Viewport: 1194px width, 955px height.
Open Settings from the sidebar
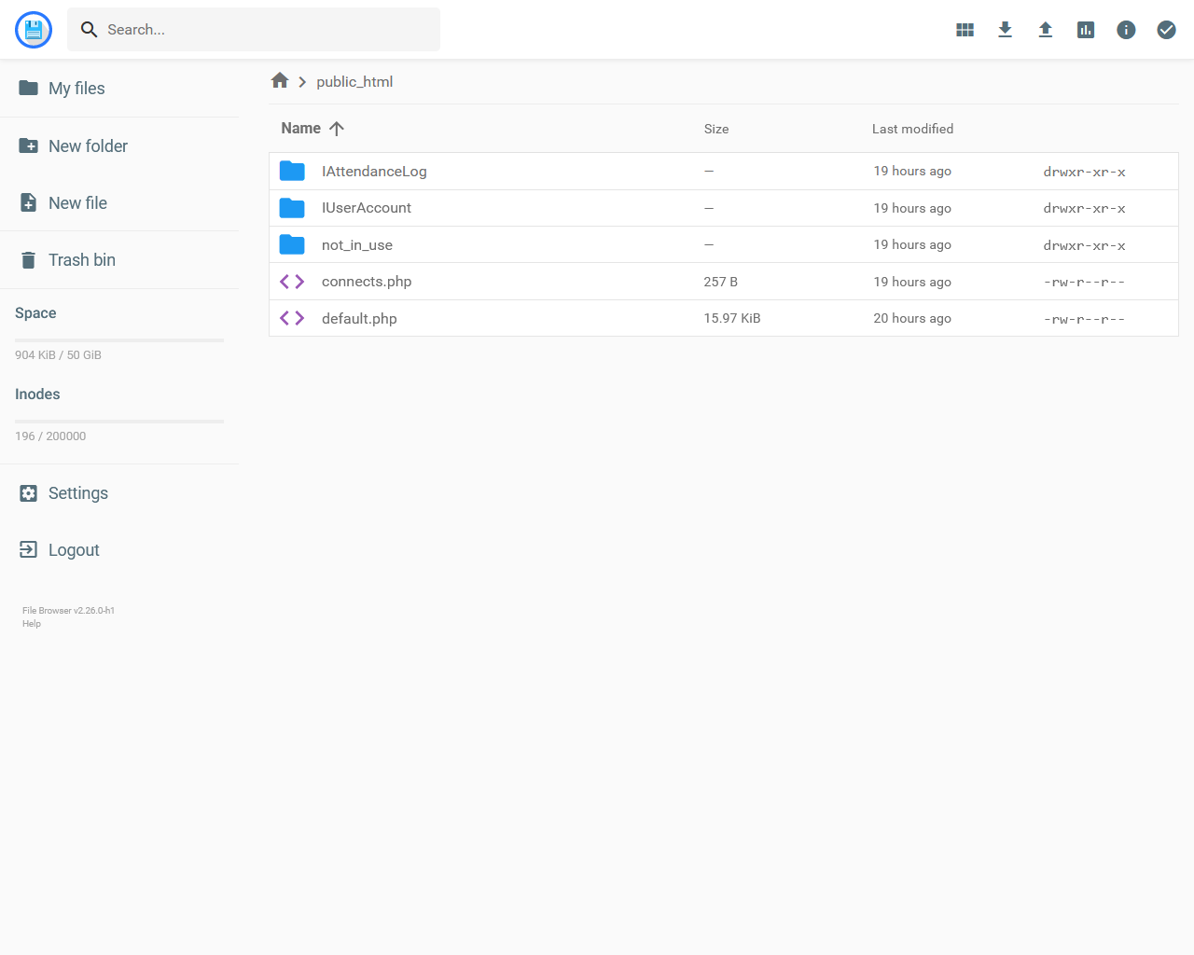click(77, 493)
